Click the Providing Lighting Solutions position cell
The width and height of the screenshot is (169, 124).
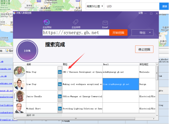[82, 108]
